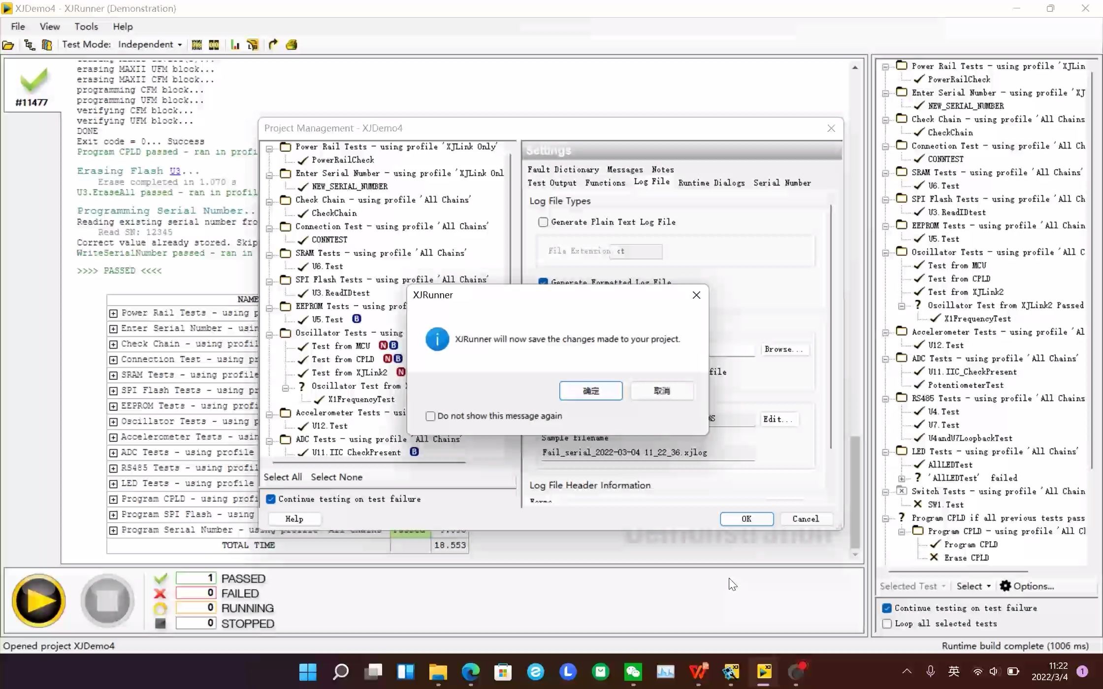
Task: Click the curved arrow export icon
Action: (273, 45)
